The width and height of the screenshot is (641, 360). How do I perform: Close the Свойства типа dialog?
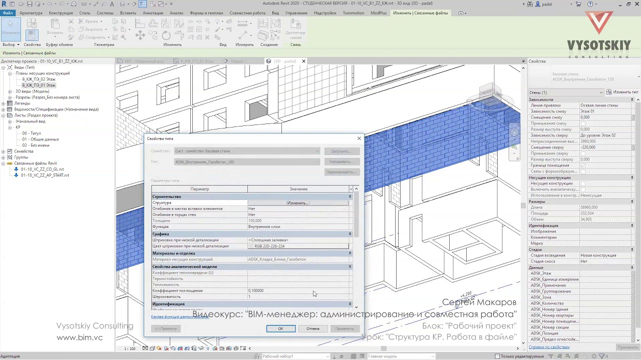click(359, 138)
